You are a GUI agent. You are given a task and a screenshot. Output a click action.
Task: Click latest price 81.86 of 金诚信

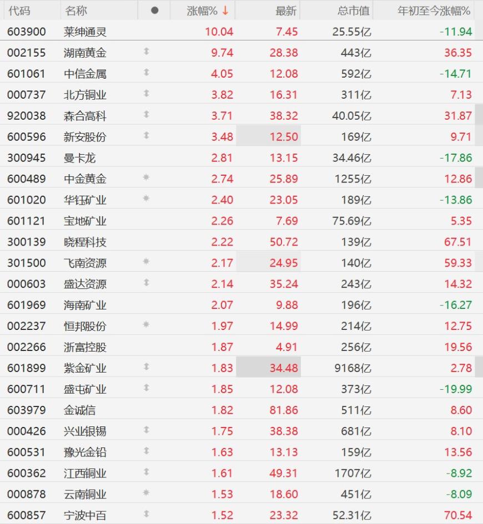click(284, 410)
